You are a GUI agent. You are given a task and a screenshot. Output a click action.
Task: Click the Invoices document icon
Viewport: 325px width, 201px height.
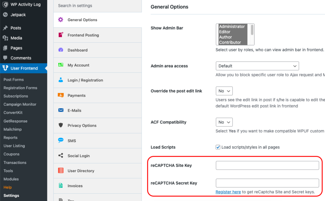click(61, 185)
